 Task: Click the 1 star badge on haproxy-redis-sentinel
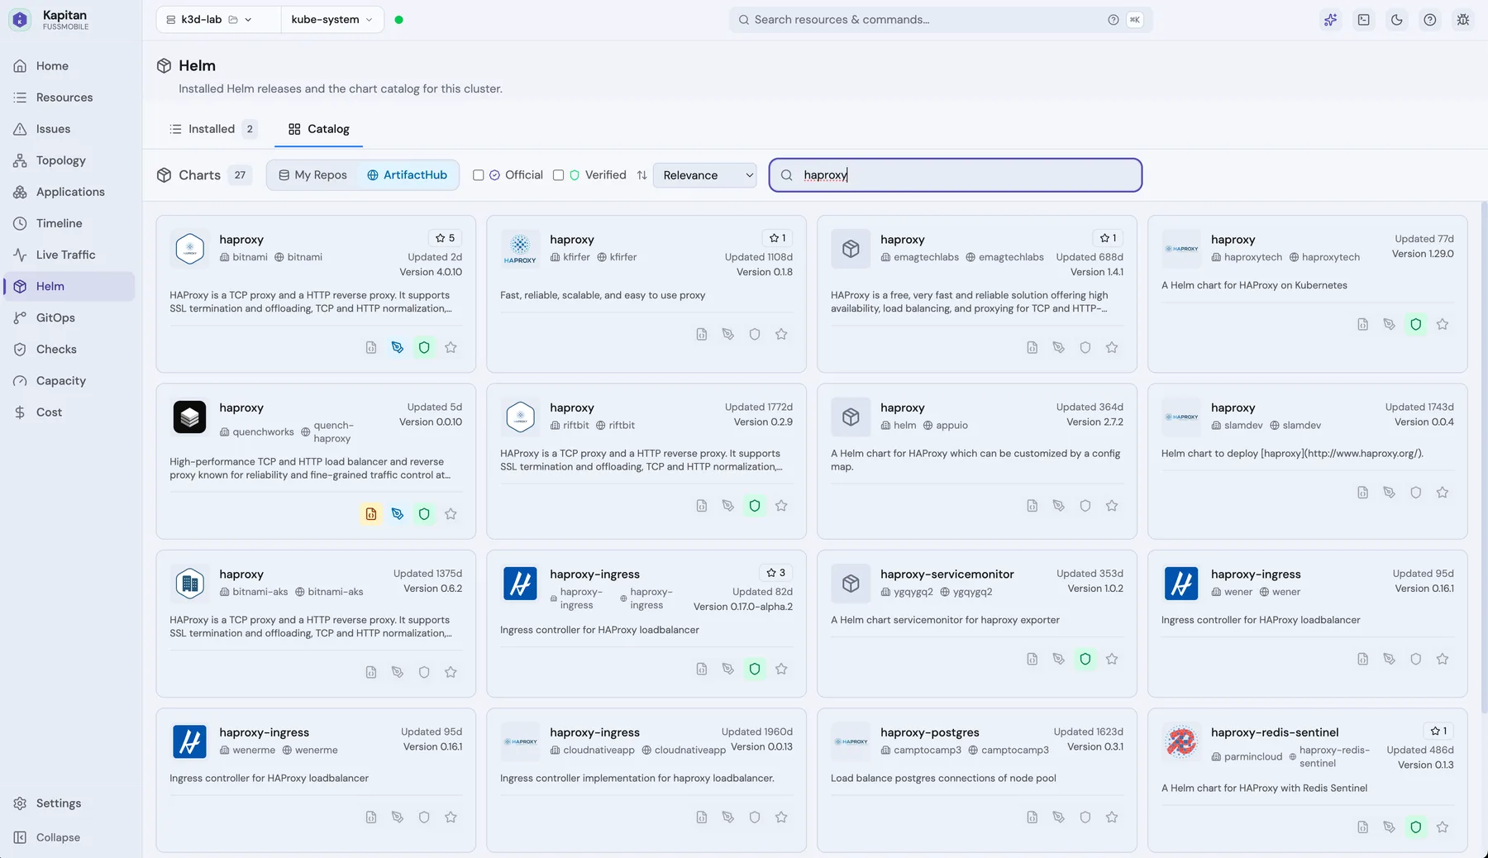(1438, 731)
